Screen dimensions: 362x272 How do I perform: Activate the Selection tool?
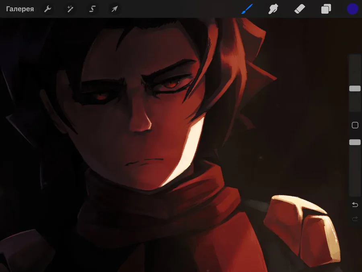[93, 9]
